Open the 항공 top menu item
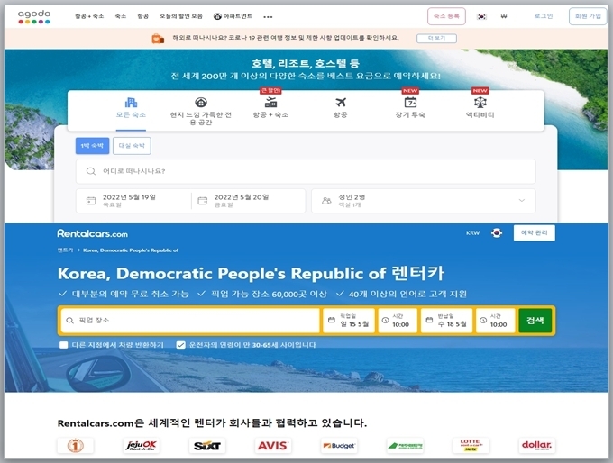 point(142,16)
